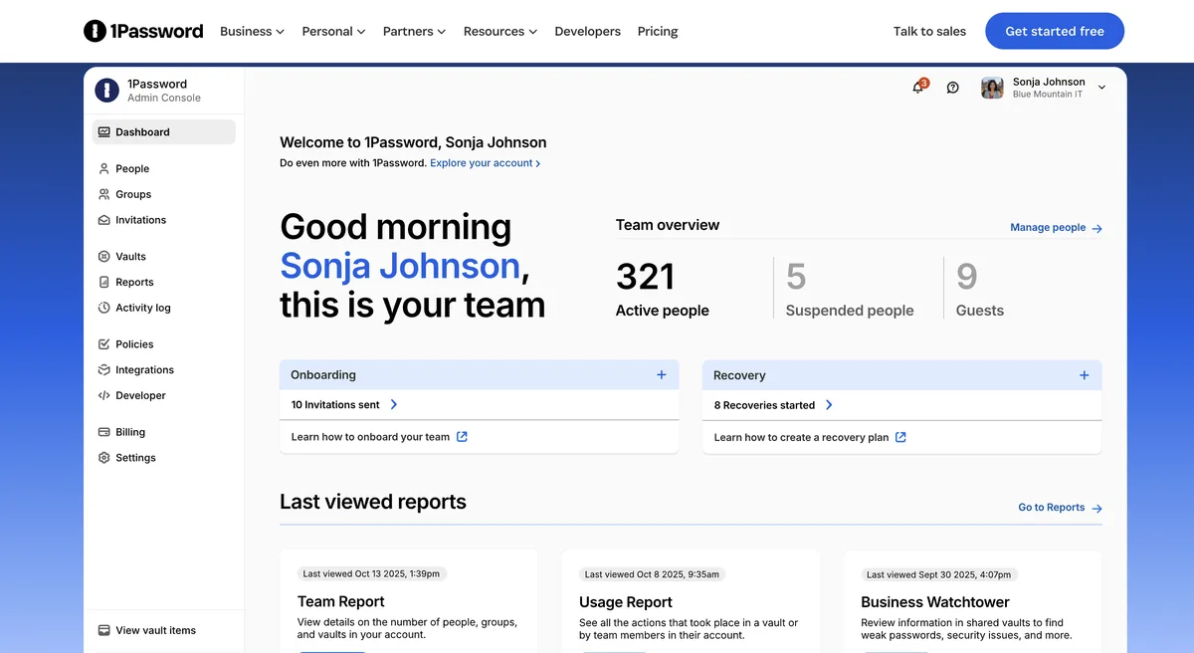
Task: Expand the Onboarding panel plus icon
Action: (x=662, y=375)
